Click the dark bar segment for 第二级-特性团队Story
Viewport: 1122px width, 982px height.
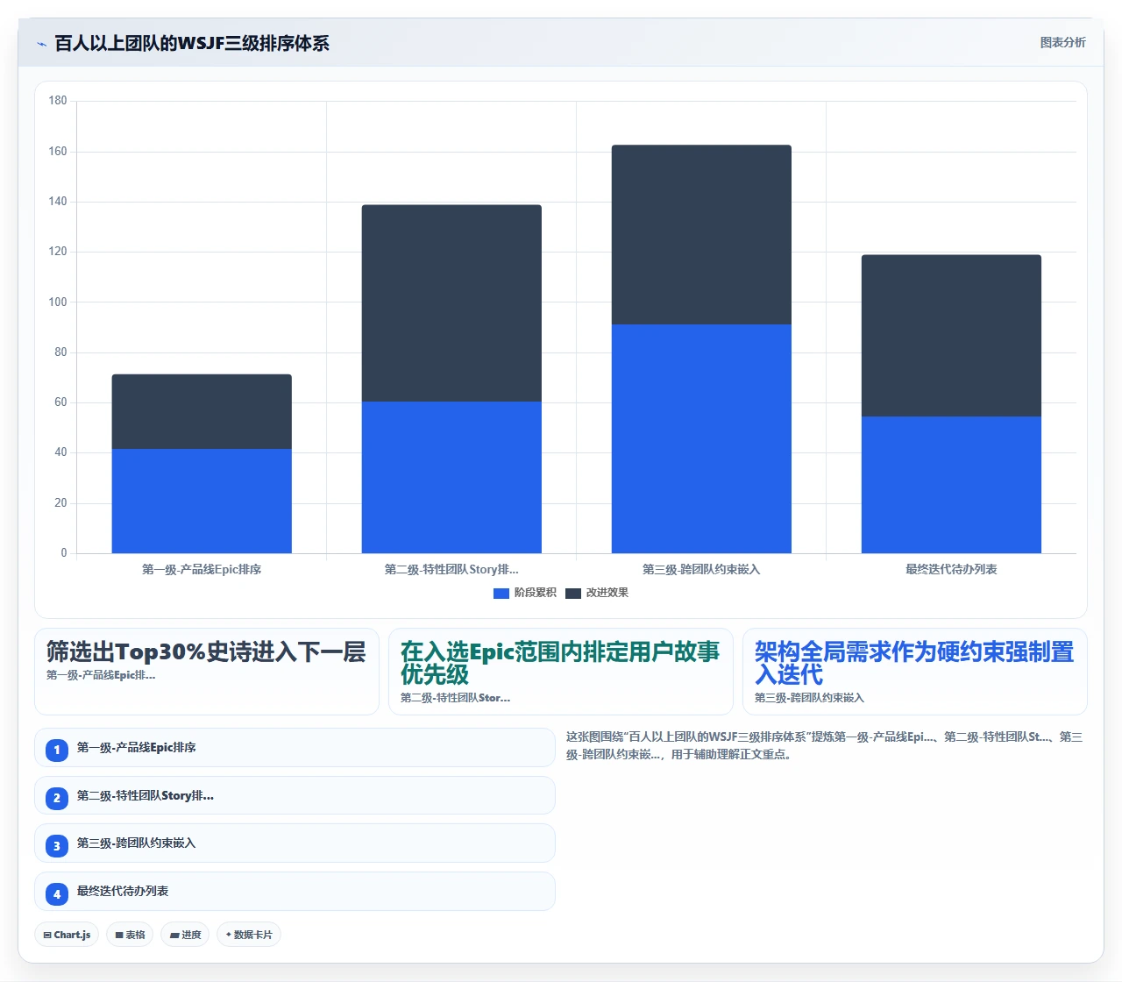point(451,303)
